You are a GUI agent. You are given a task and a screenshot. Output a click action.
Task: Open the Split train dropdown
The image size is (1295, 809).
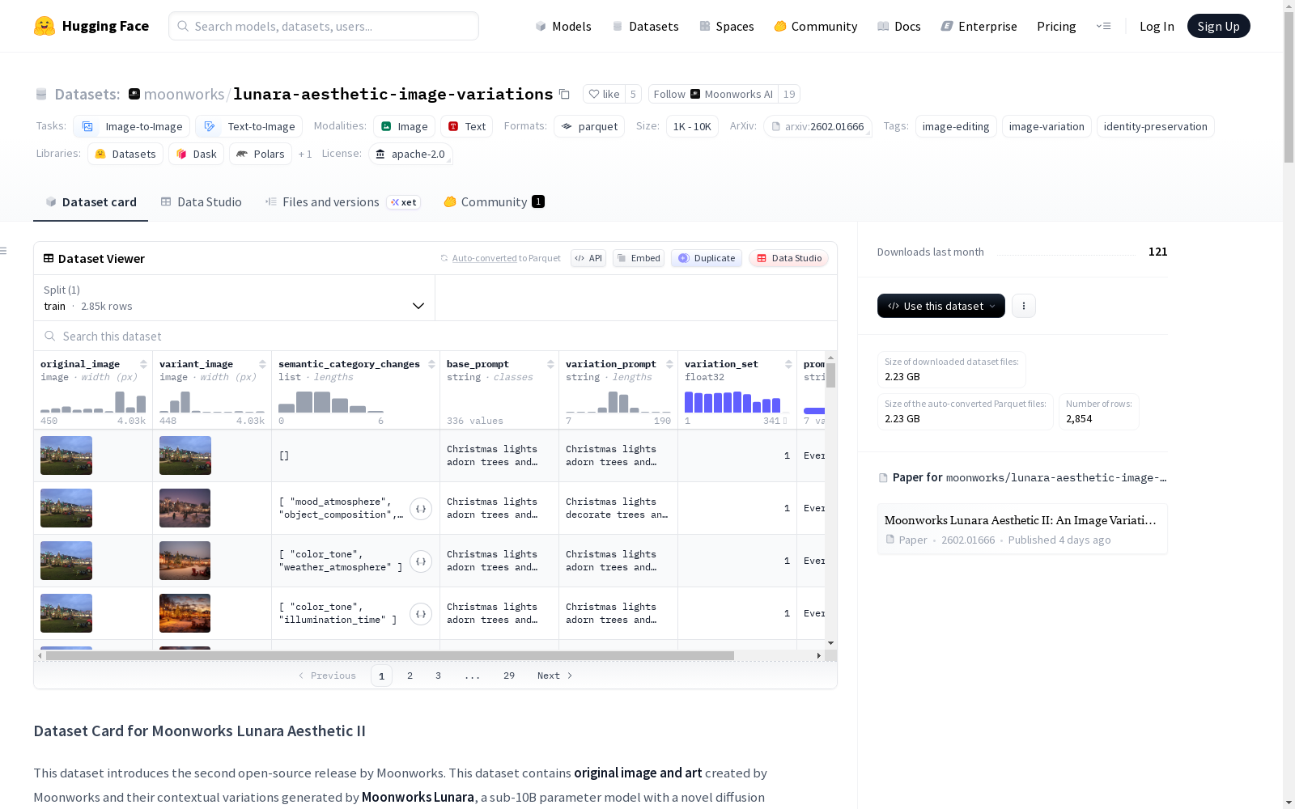pos(234,298)
